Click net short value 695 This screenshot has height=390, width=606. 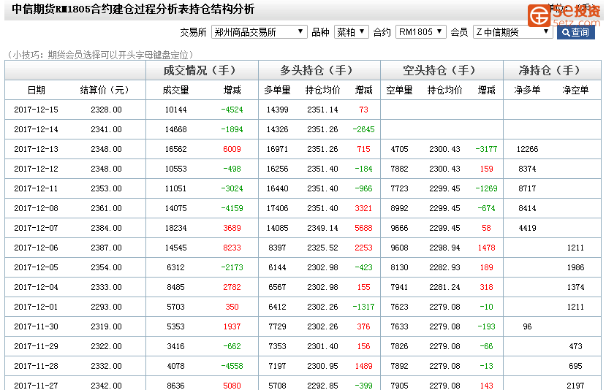click(575, 366)
